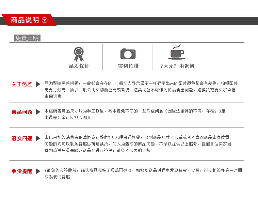Click the triangle arrow next to 关于色差
The height and width of the screenshot is (197, 258).
tap(38, 84)
